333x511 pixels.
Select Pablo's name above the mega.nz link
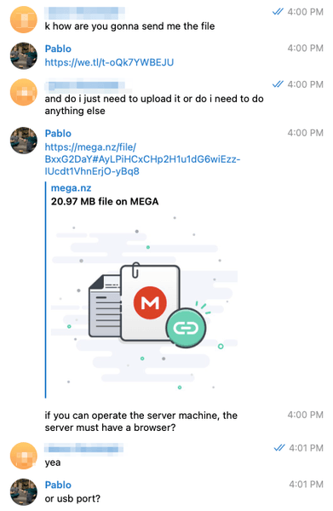click(x=58, y=134)
